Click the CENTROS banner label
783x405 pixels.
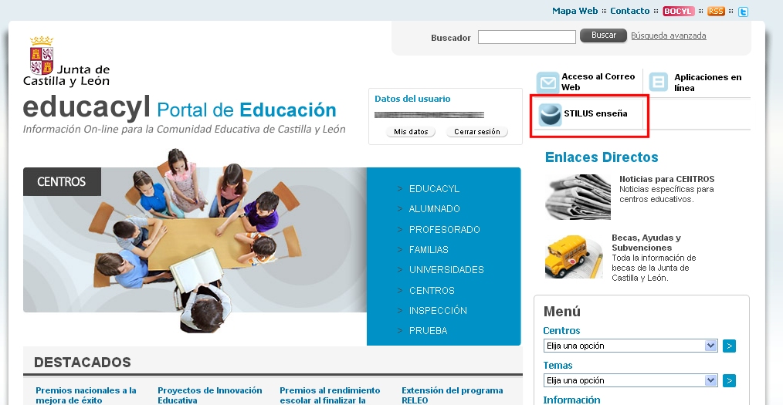62,181
